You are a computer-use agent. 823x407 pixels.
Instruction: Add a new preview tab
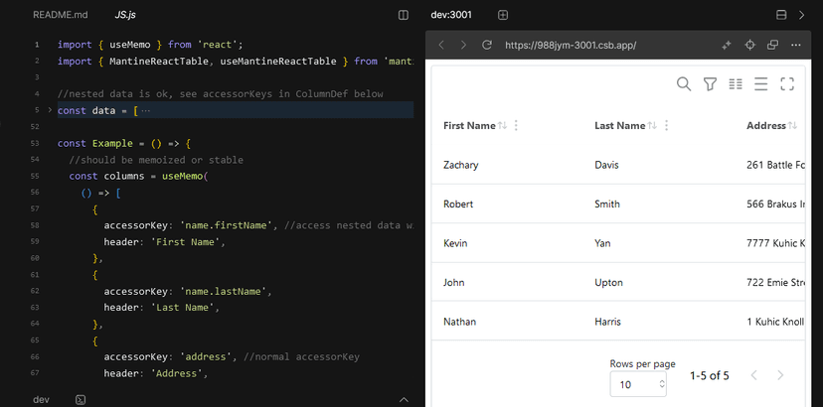point(503,15)
